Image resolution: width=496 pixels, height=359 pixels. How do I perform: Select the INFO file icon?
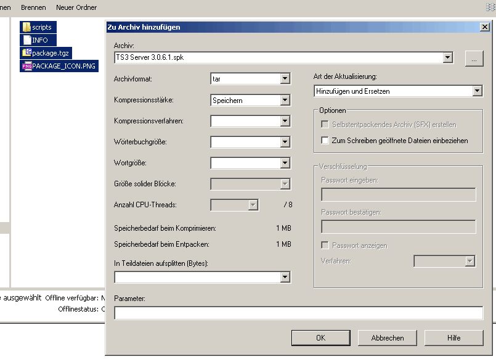click(x=26, y=40)
